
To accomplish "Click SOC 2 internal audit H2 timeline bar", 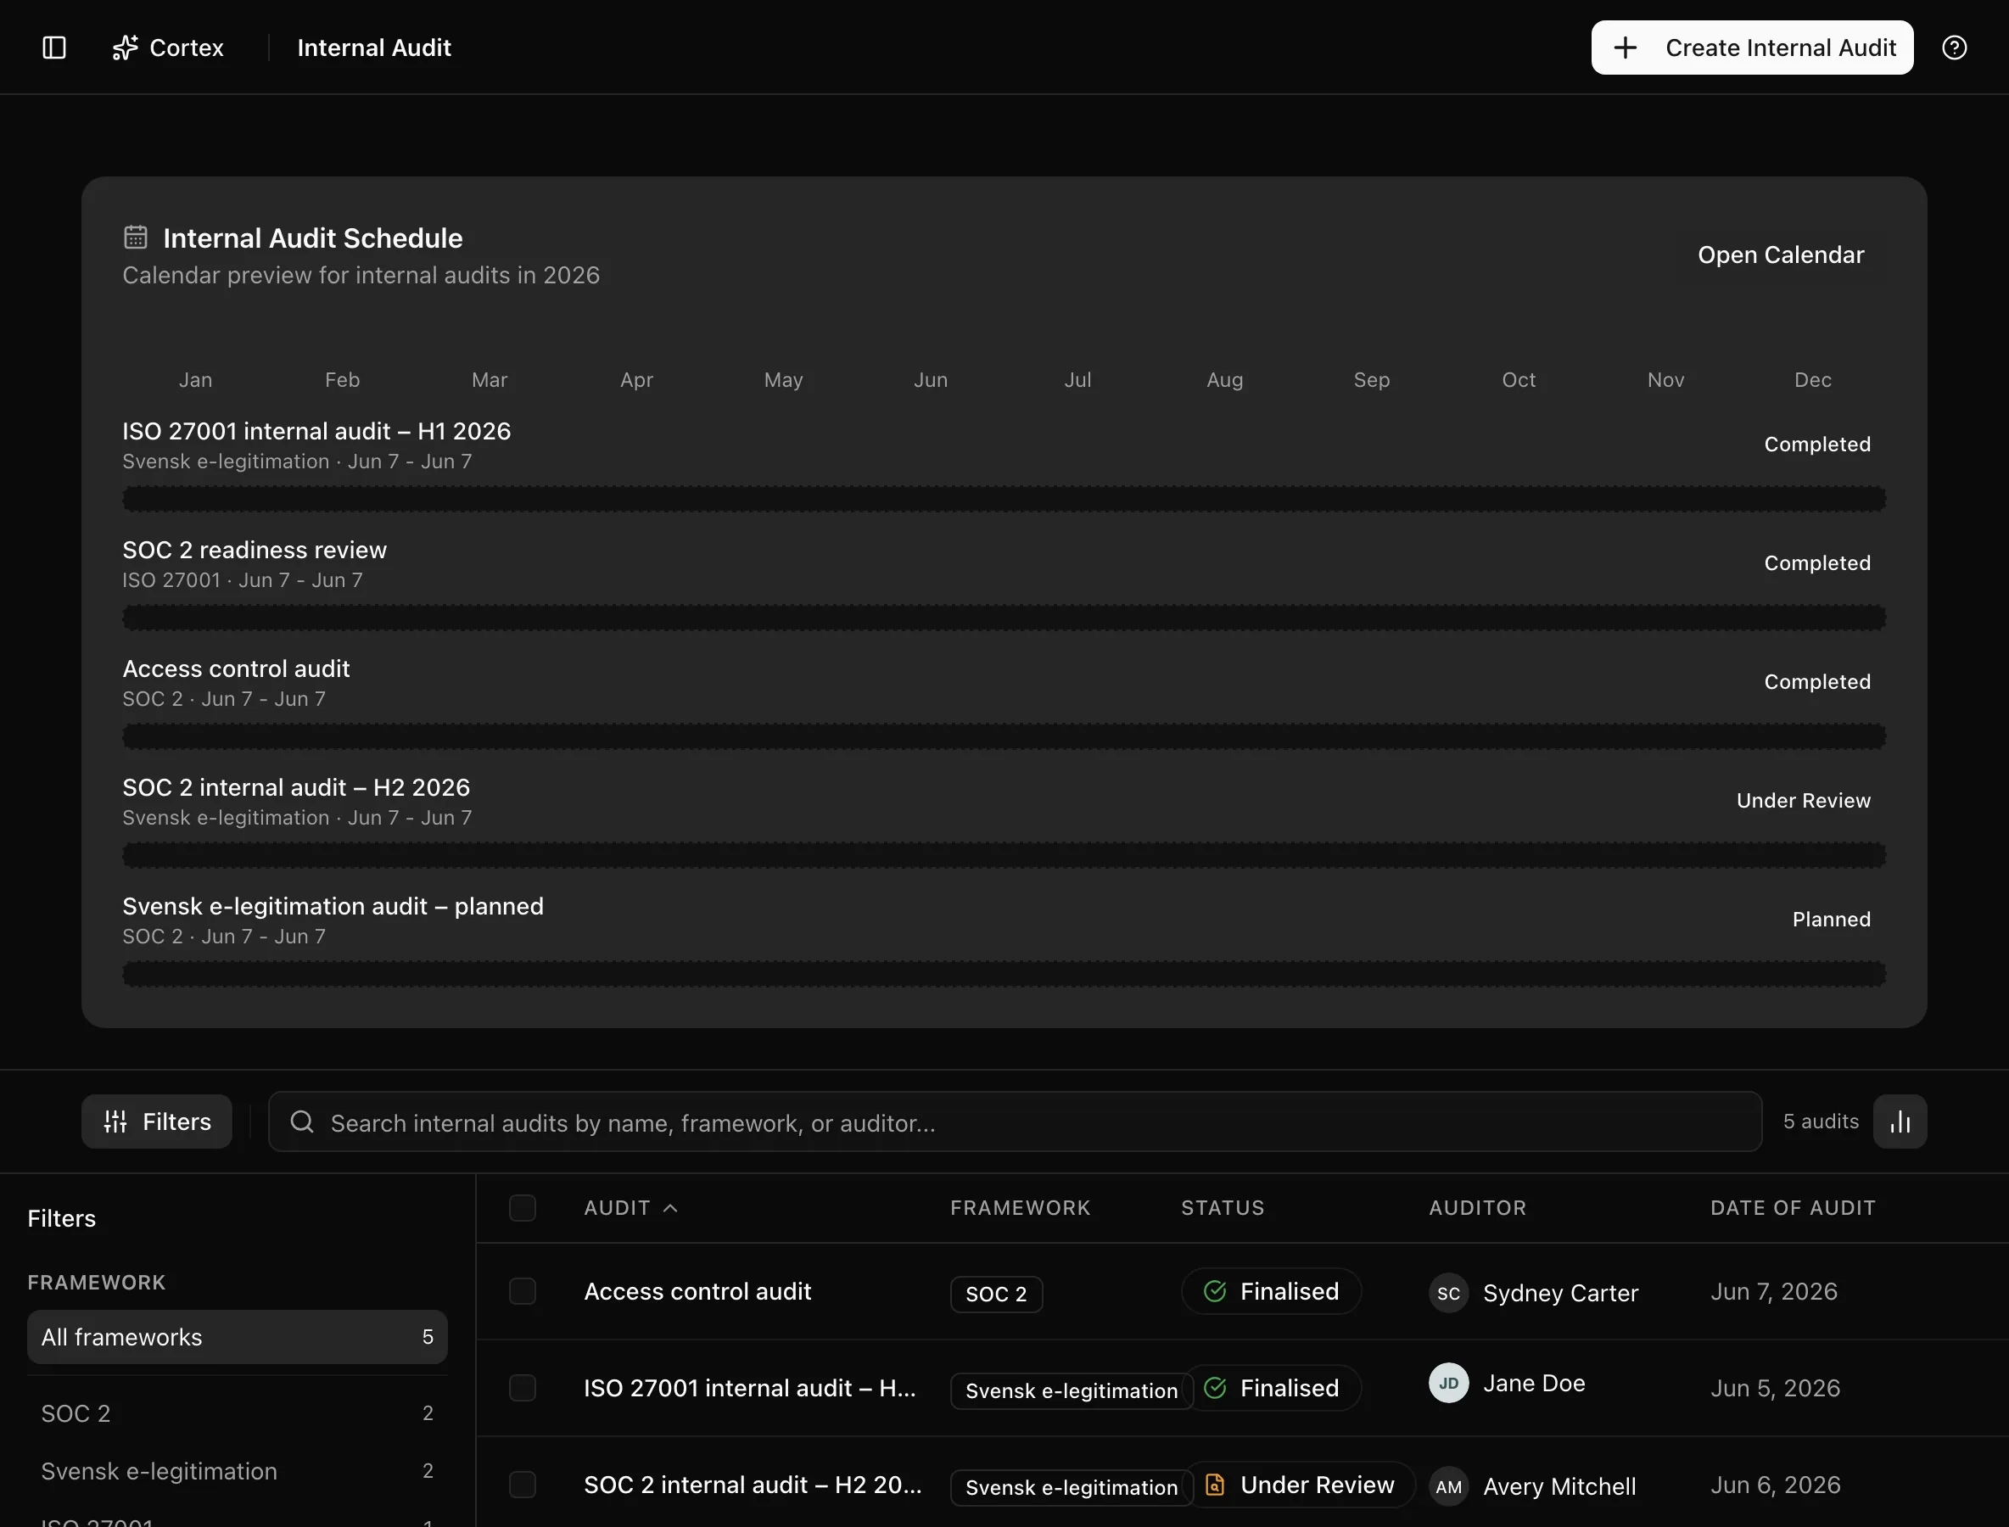I will [x=1004, y=855].
